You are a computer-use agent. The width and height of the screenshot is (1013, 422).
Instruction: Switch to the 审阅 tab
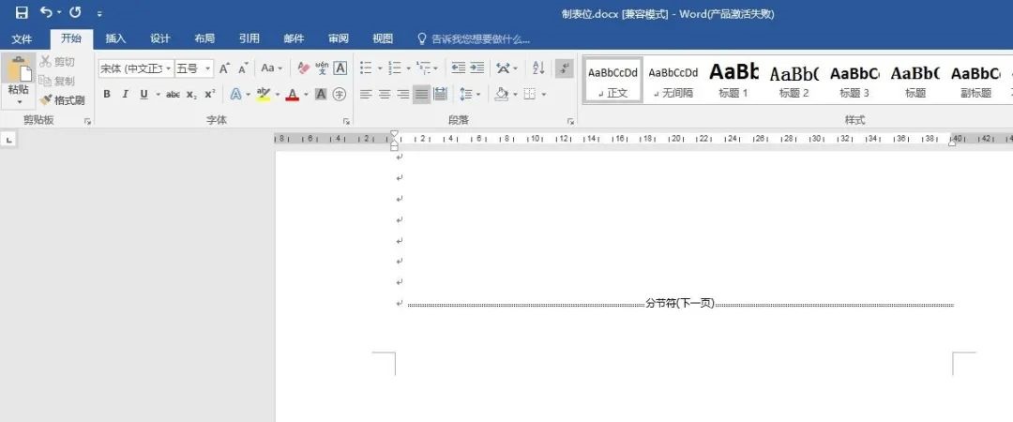coord(339,38)
